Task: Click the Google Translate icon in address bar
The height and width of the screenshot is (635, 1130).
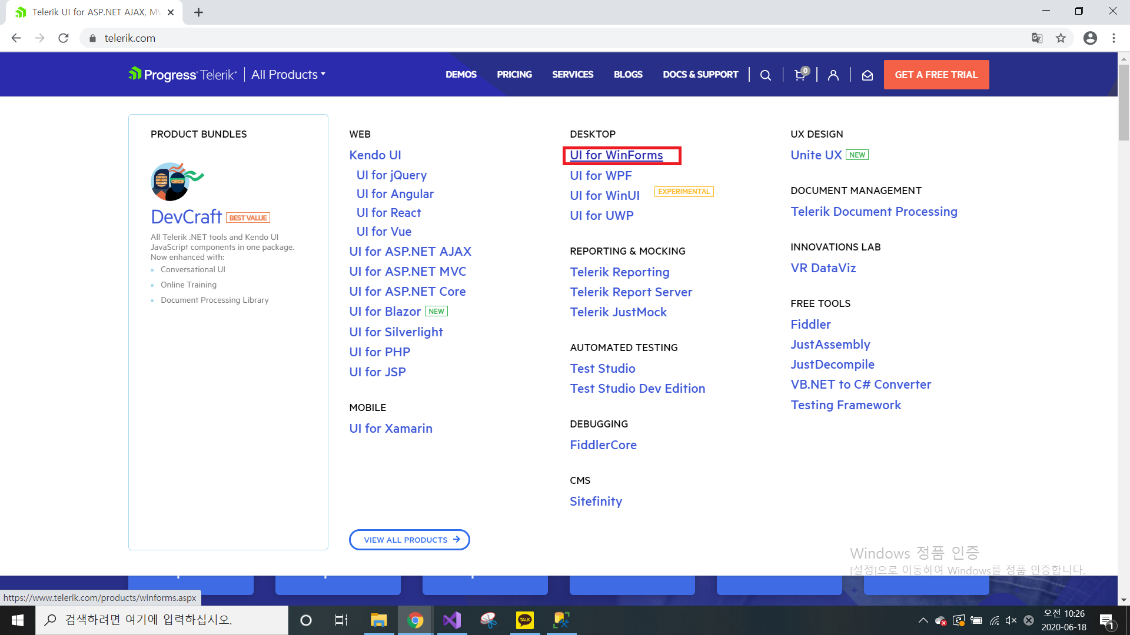Action: pos(1037,38)
